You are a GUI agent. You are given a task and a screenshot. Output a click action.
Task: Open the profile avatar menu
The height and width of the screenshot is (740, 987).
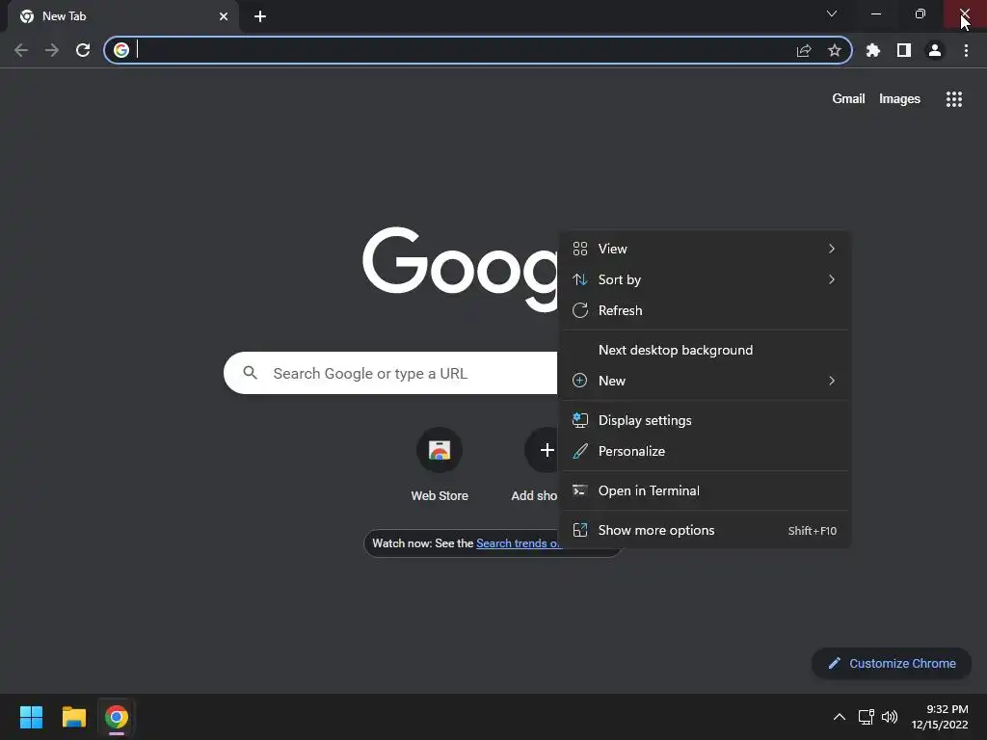click(935, 50)
